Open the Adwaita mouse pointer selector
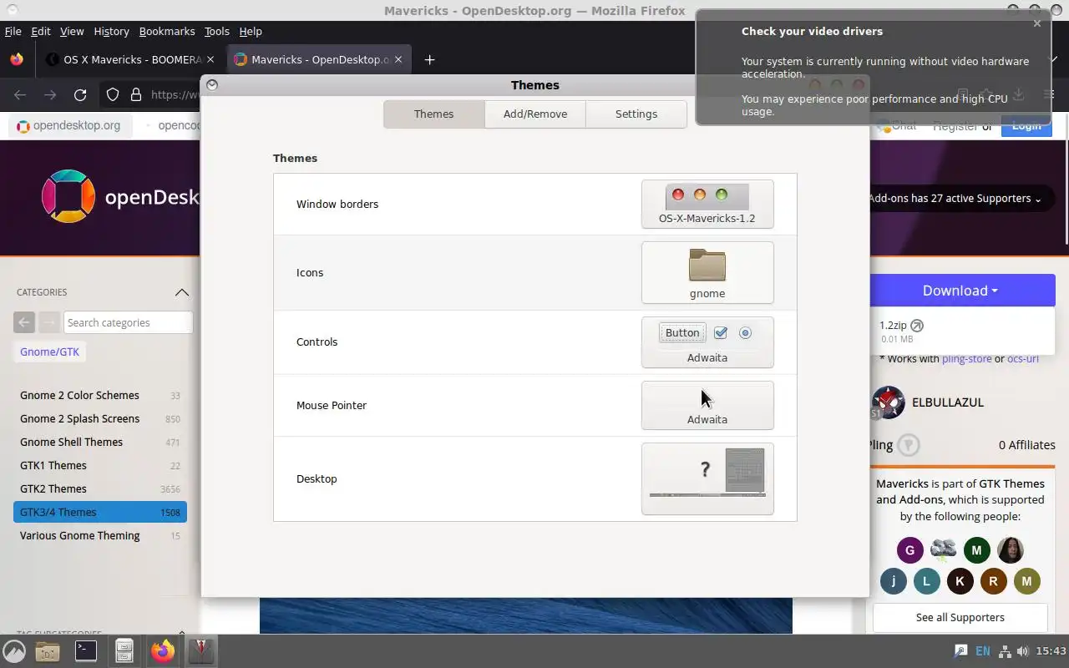 point(707,406)
